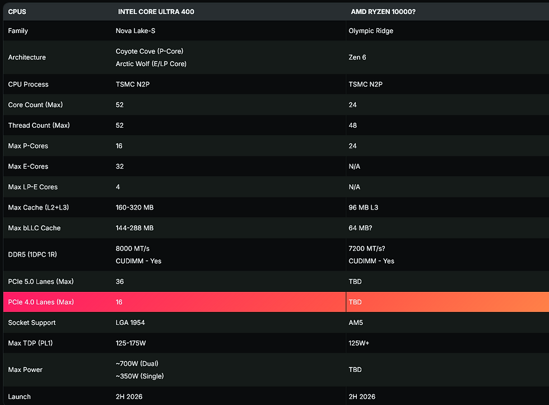Click the CPUS column header
This screenshot has height=405, width=549.
pyautogui.click(x=17, y=11)
